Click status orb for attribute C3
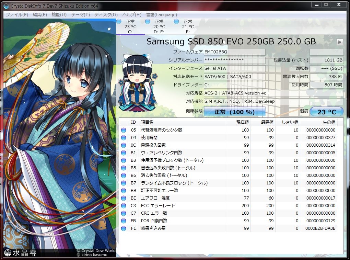 pos(124,206)
